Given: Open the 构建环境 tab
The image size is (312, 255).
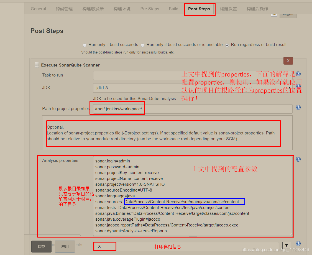Looking at the screenshot, I should [122, 9].
